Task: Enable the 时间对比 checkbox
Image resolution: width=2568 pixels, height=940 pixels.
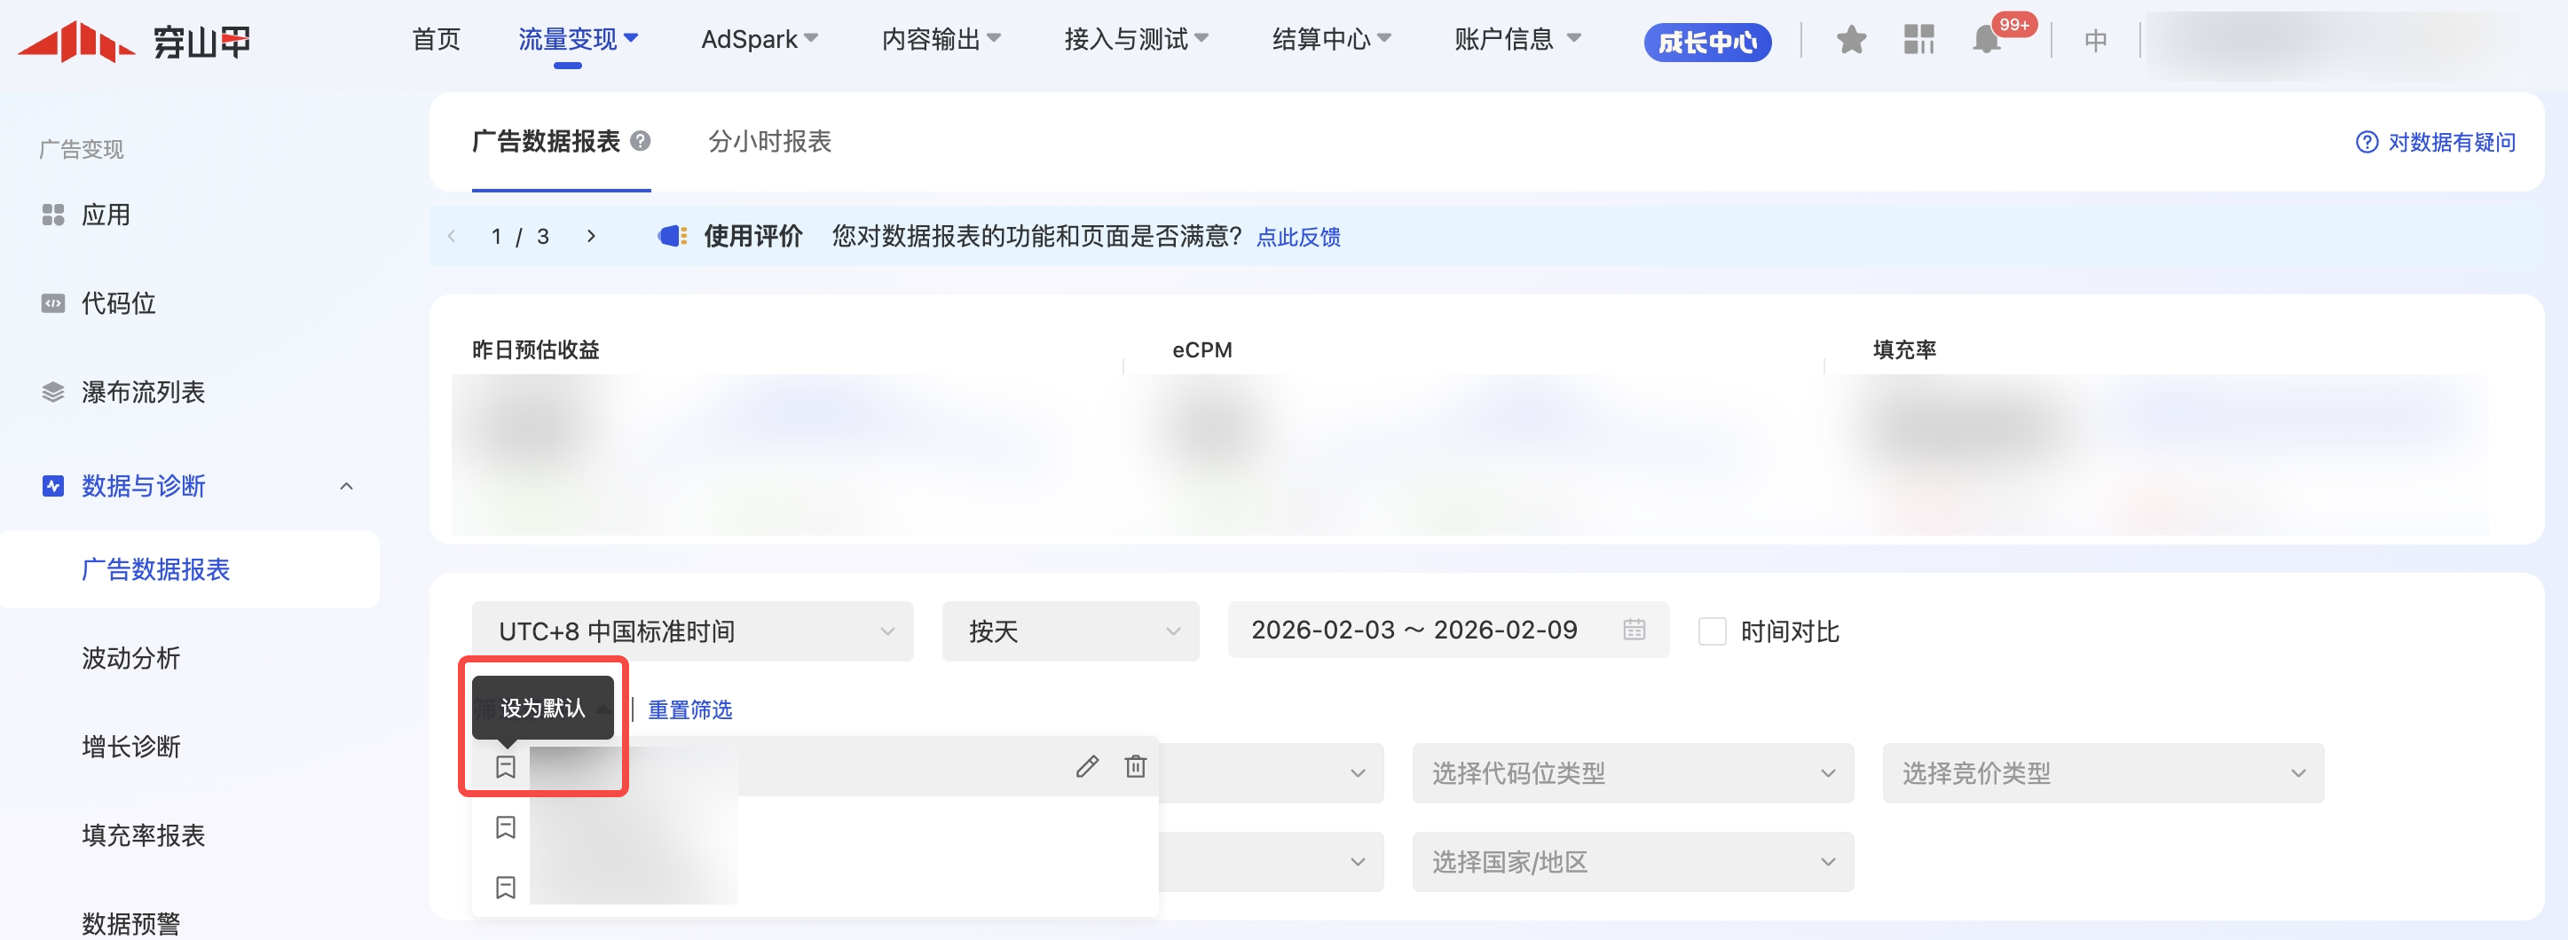Action: pyautogui.click(x=1712, y=631)
